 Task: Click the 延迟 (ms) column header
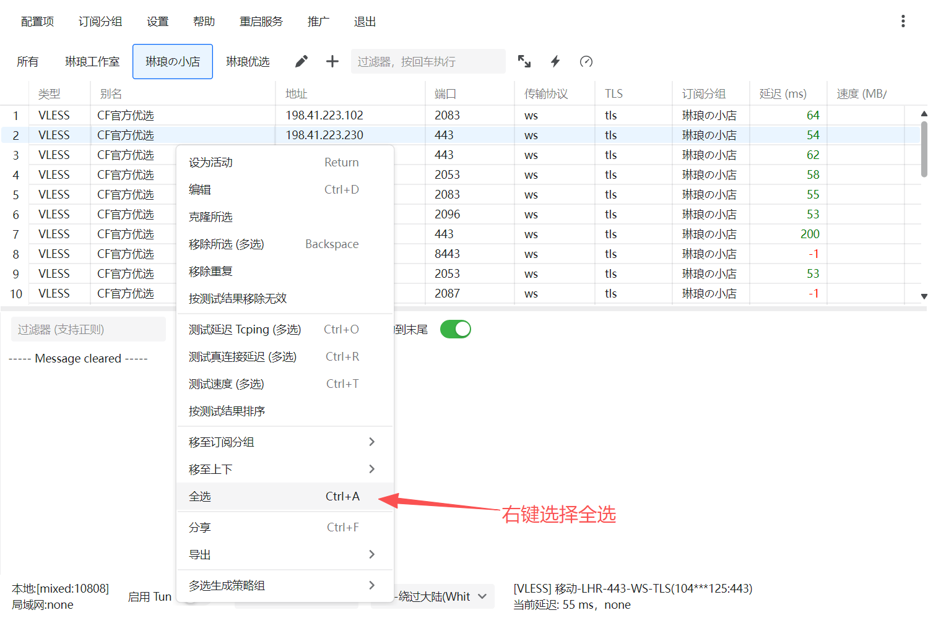[783, 94]
